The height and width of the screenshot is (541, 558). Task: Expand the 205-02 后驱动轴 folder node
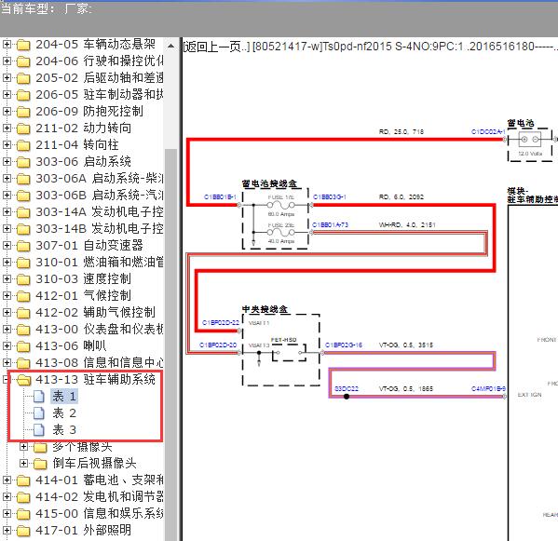7,78
